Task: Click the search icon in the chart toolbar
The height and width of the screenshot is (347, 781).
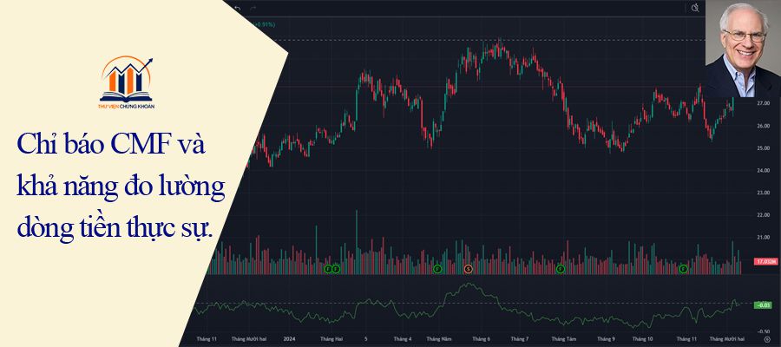Action: (695, 8)
